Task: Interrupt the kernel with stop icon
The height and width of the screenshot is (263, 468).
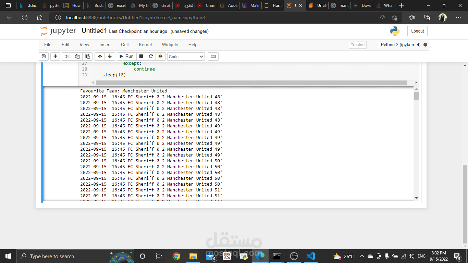Action: tap(141, 57)
